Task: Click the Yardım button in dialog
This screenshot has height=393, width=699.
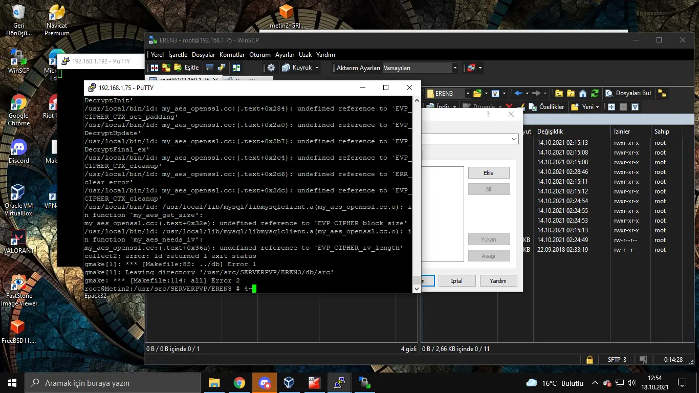Action: pyautogui.click(x=497, y=280)
